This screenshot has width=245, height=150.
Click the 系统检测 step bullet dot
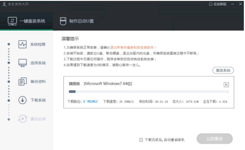pyautogui.click(x=9, y=44)
